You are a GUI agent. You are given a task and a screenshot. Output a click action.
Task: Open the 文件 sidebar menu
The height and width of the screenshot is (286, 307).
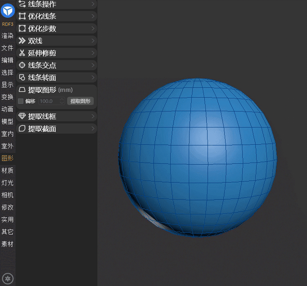point(7,48)
